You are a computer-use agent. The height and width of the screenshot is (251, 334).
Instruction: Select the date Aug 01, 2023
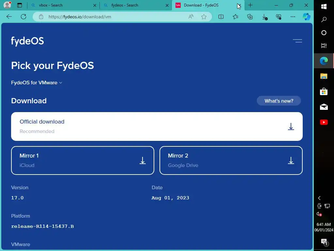(x=170, y=198)
